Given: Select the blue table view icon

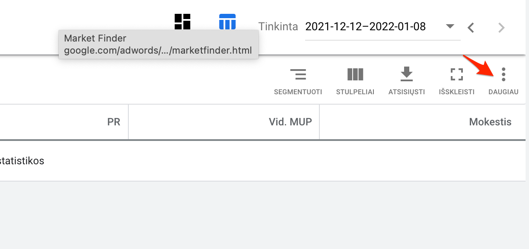Looking at the screenshot, I should (x=227, y=21).
